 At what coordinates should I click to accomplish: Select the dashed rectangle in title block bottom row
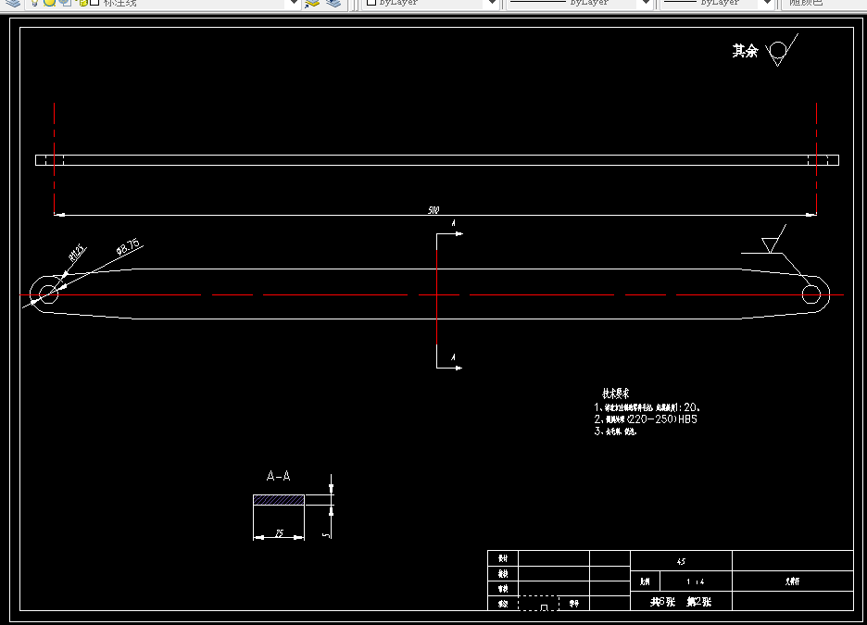[x=538, y=603]
